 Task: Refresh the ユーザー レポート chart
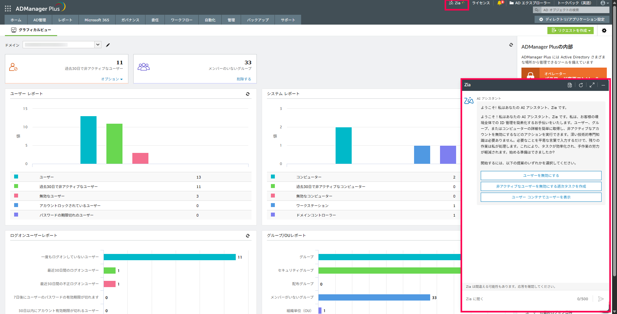[248, 94]
